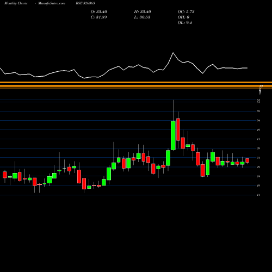Select the open value 'O: 33.40'
Screen dimensions: 272x272
point(99,12)
